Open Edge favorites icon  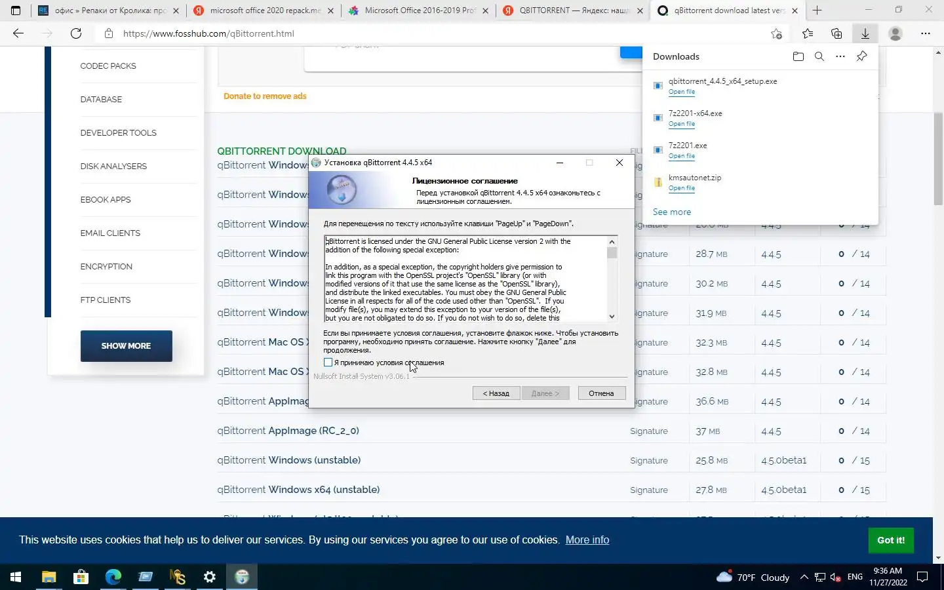click(x=808, y=33)
